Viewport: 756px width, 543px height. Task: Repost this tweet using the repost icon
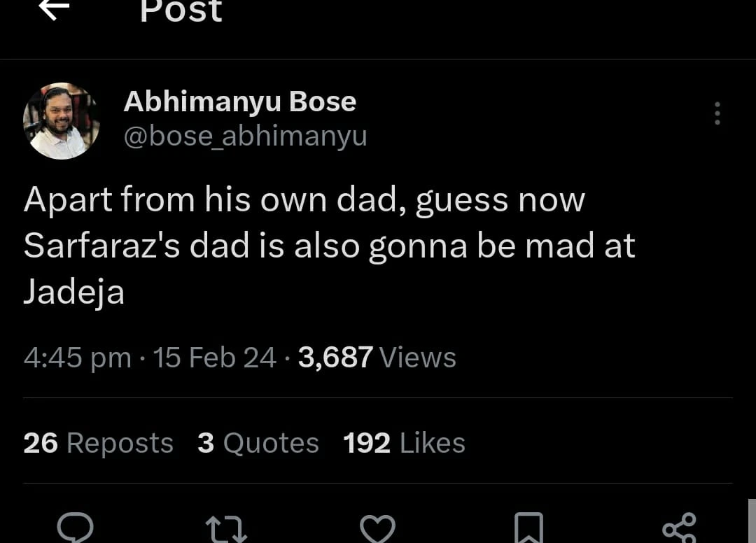(226, 529)
